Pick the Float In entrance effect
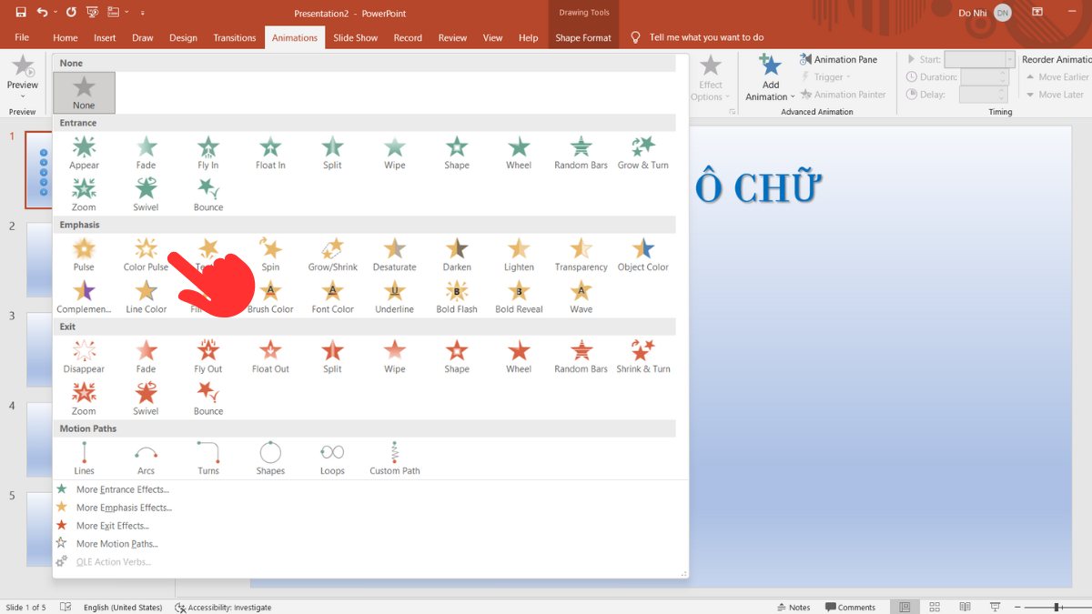 click(270, 153)
